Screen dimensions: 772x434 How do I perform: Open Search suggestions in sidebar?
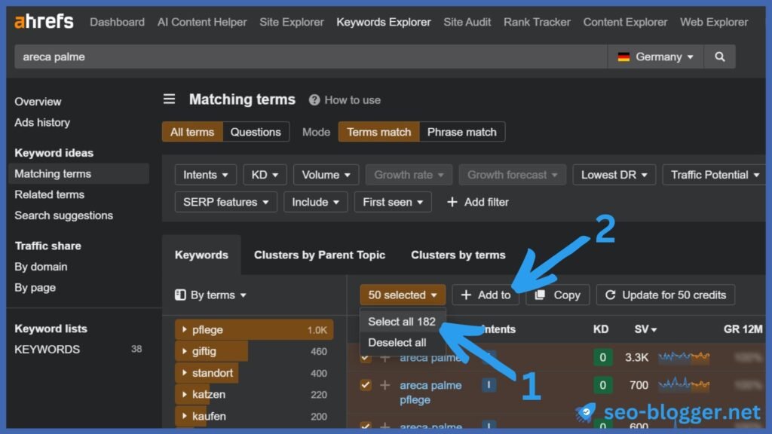(63, 215)
